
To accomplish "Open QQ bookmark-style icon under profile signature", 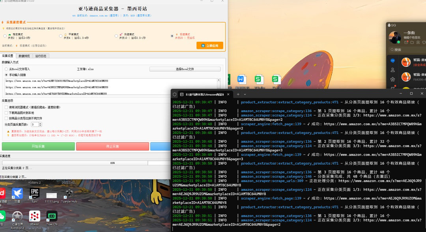I will pyautogui.click(x=418, y=43).
